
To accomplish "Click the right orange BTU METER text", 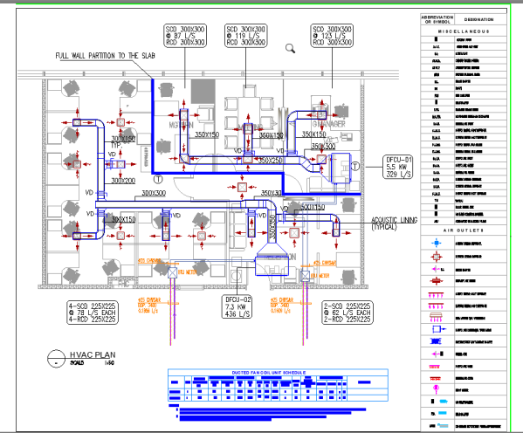I will [320, 276].
